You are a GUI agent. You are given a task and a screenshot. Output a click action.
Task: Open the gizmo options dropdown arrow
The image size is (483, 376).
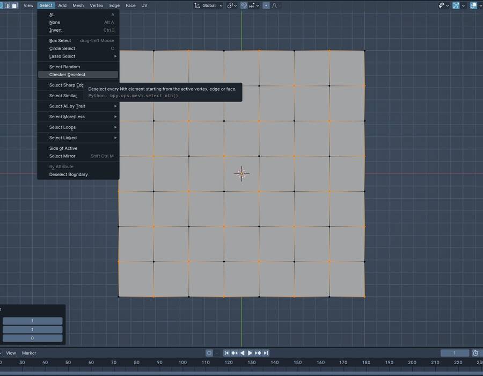coord(463,5)
